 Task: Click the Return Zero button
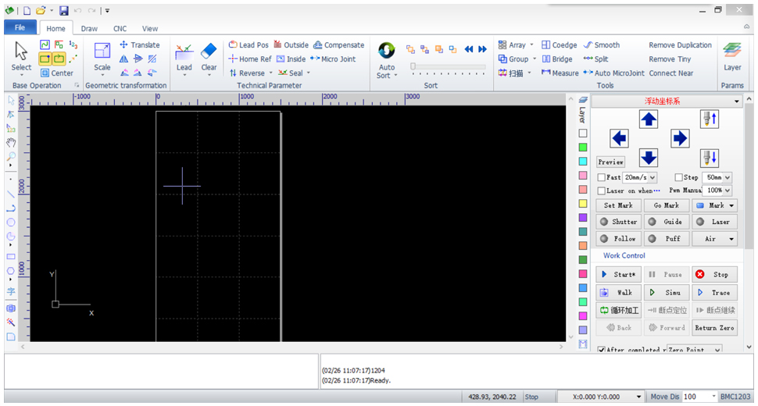click(x=714, y=328)
